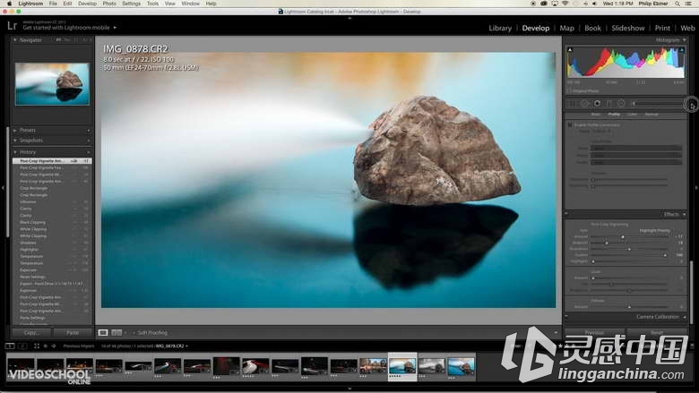Select the Radial Filter tool icon
This screenshot has height=393, width=699.
621,104
